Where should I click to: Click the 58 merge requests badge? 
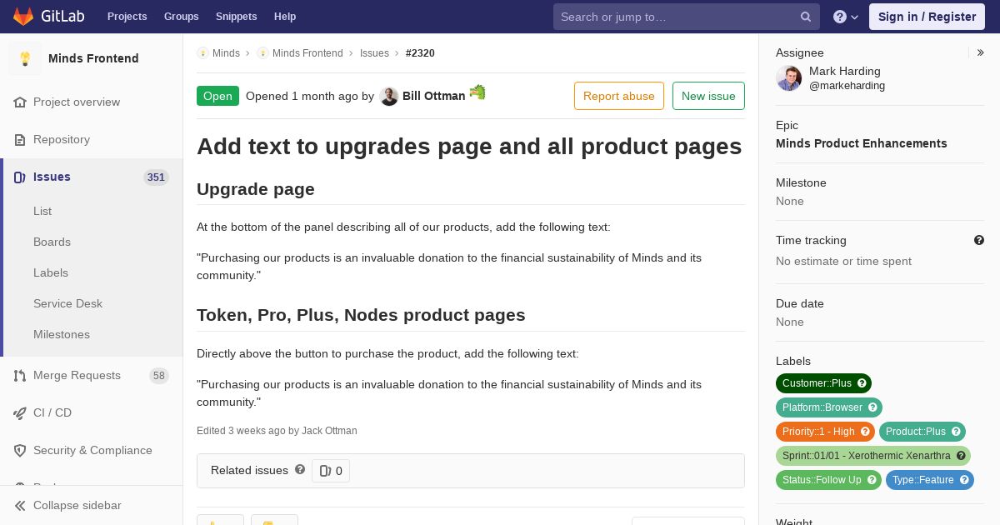coord(159,376)
